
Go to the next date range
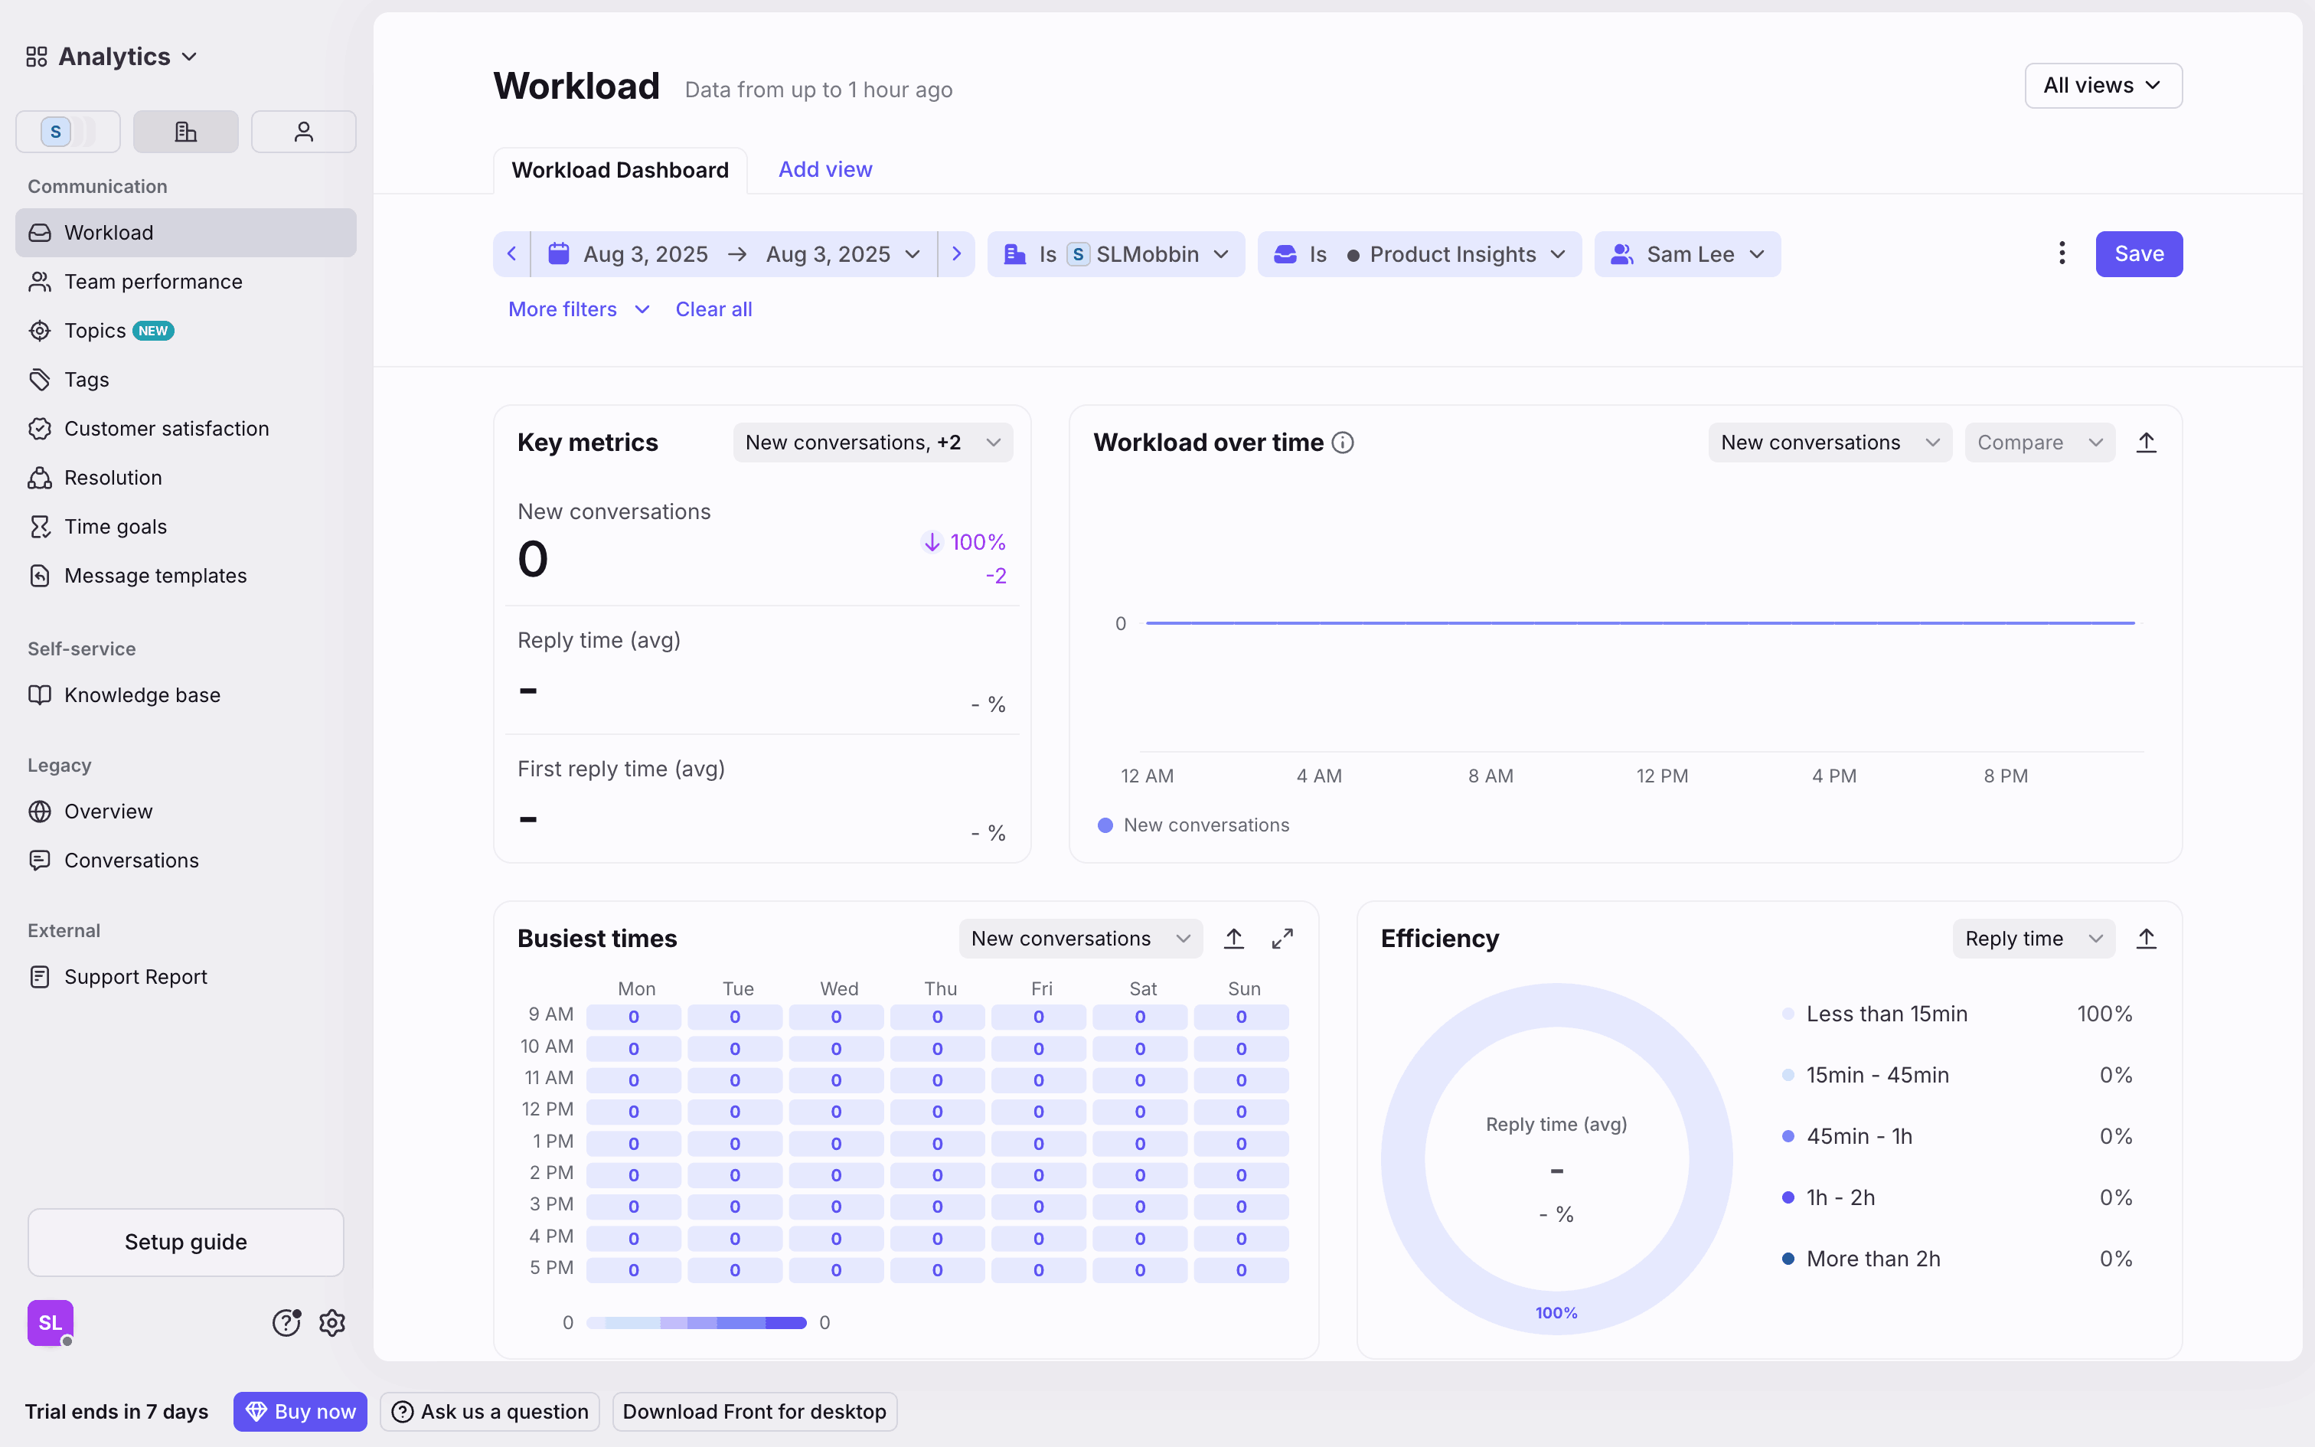pyautogui.click(x=955, y=253)
